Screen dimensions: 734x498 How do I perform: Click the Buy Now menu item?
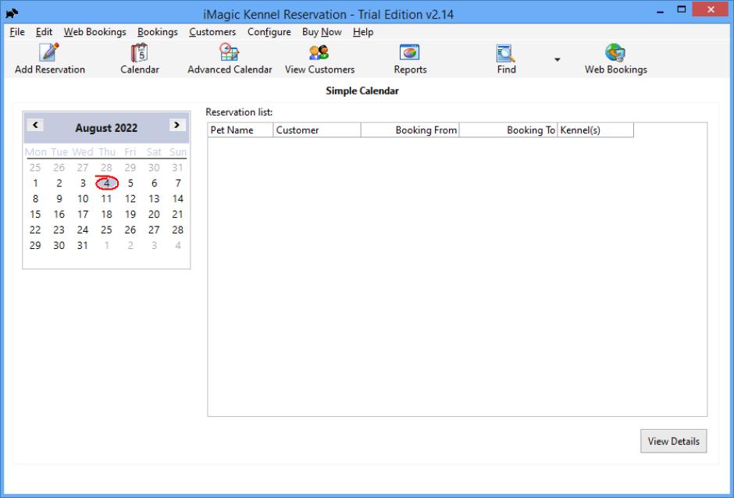(322, 32)
